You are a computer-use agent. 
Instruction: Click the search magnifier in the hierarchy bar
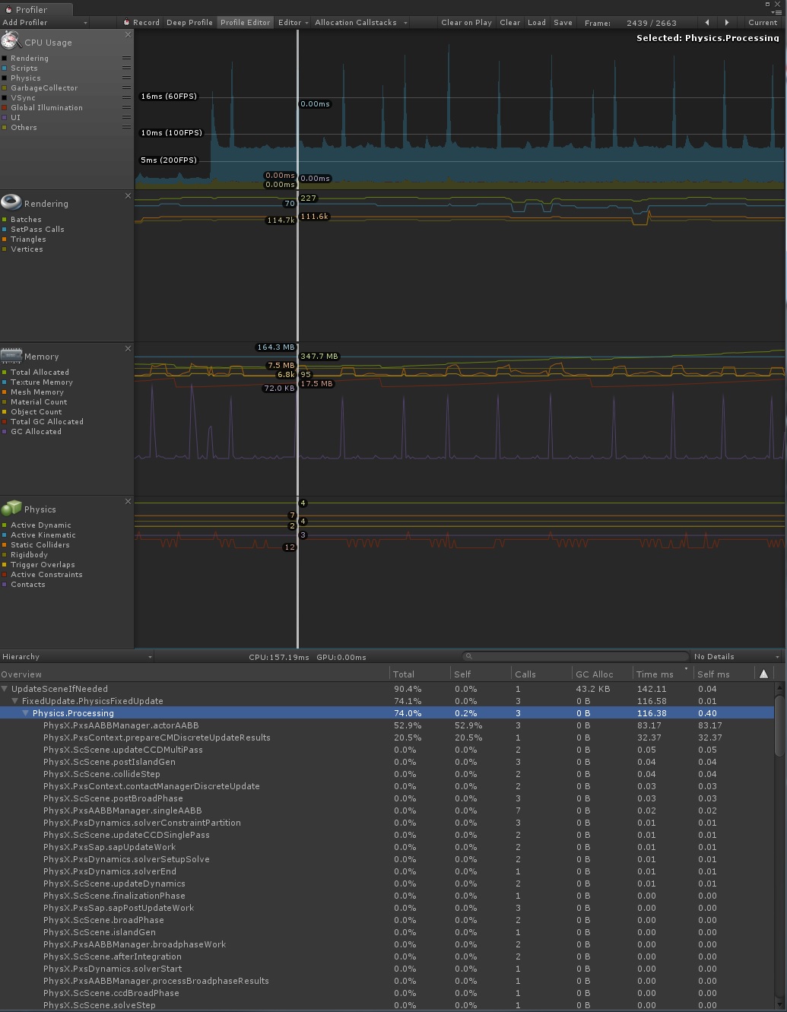[468, 656]
